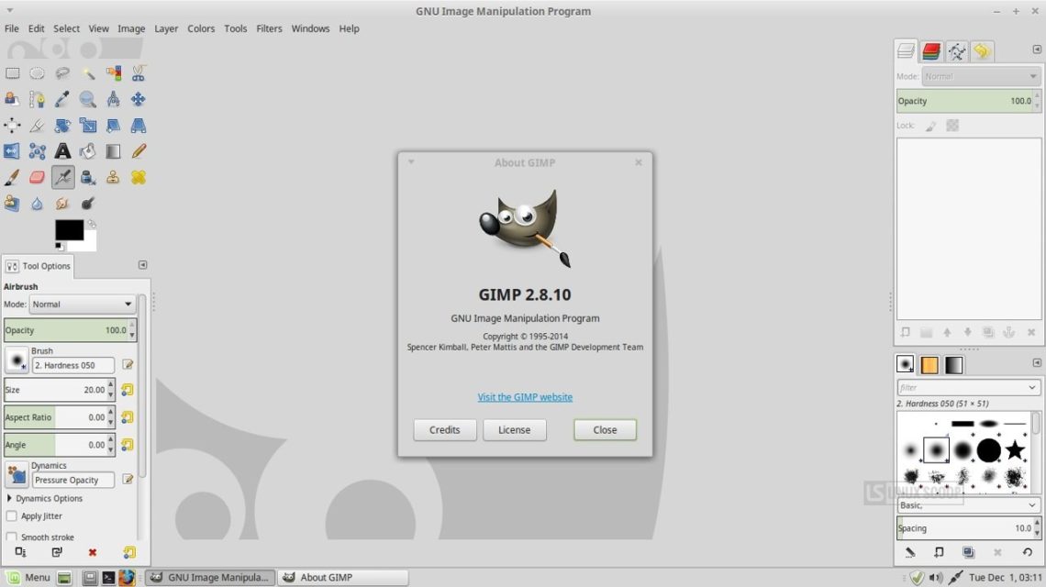Open the Filters menu
1046x587 pixels.
coord(269,28)
